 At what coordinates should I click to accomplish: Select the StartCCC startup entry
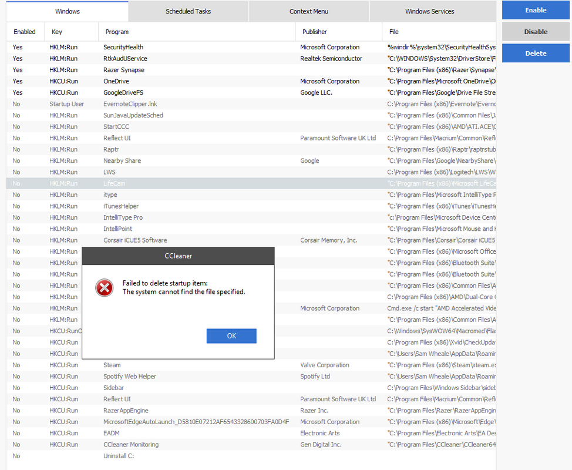click(x=251, y=127)
